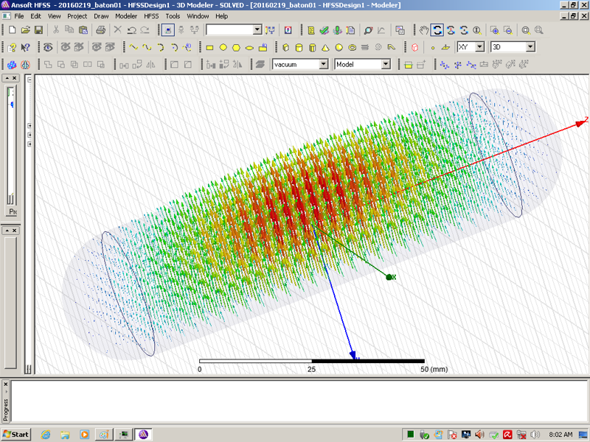The image size is (590, 442).
Task: Click the Draw sphere icon
Action: (x=339, y=47)
